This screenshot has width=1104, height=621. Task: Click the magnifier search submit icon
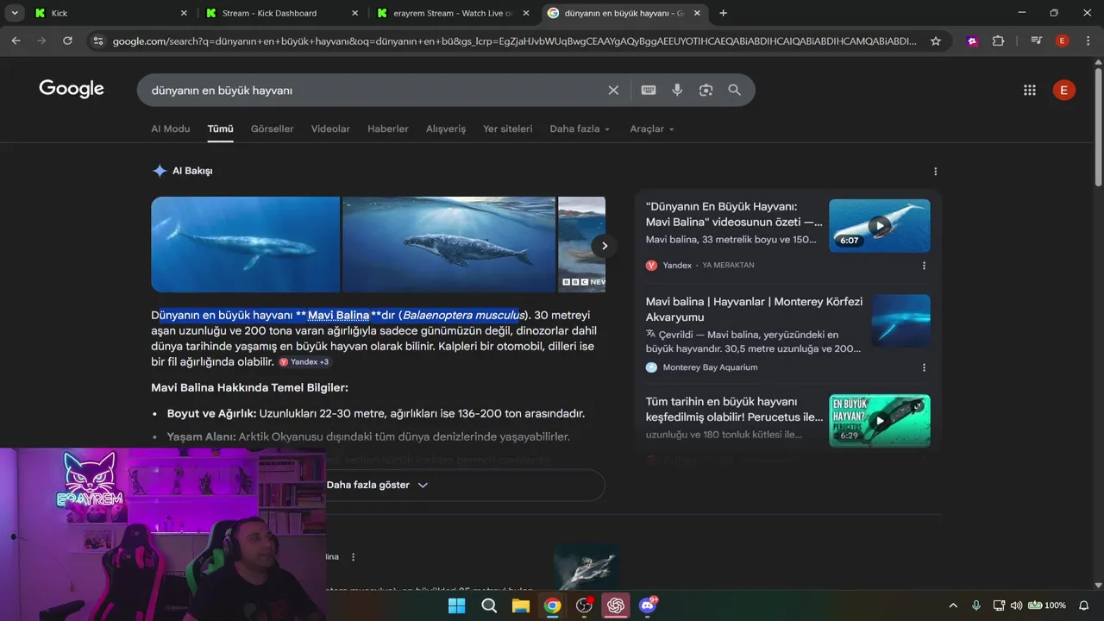pos(734,90)
